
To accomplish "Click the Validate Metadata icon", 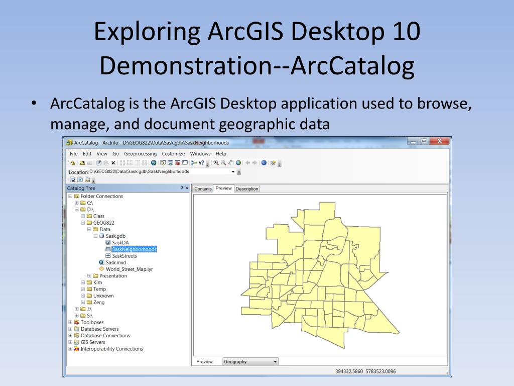I will point(73,179).
